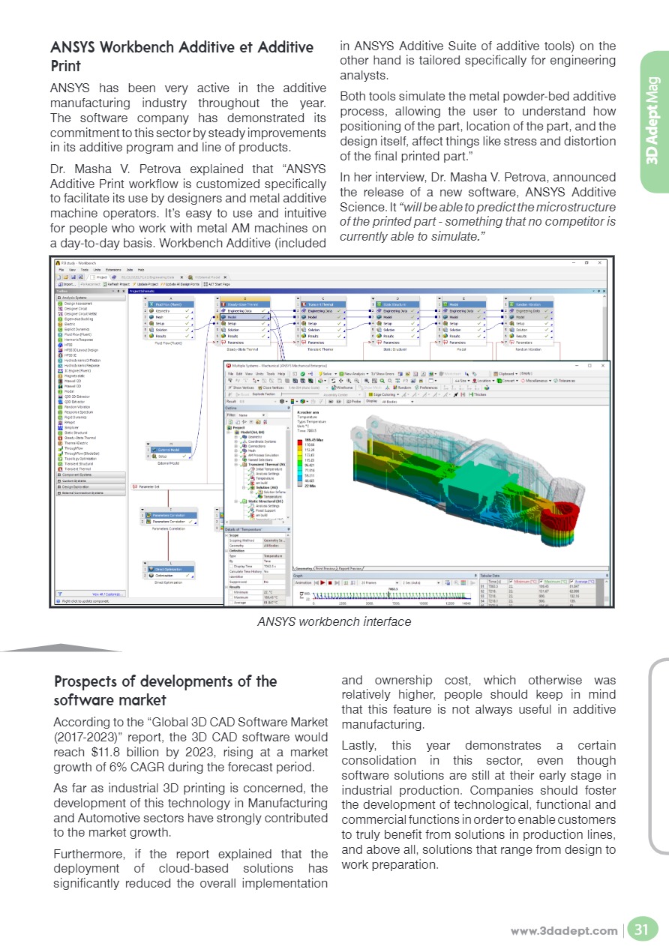Open the Extensions menu in Workbench
Viewport: 669px width, 946px height.
point(112,269)
